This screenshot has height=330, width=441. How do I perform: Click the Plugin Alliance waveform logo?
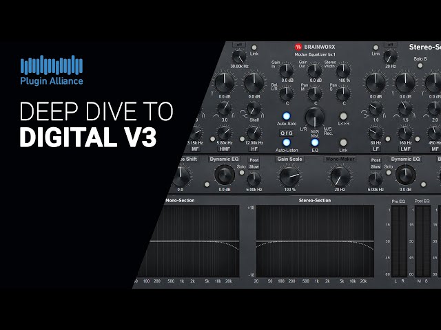click(52, 65)
